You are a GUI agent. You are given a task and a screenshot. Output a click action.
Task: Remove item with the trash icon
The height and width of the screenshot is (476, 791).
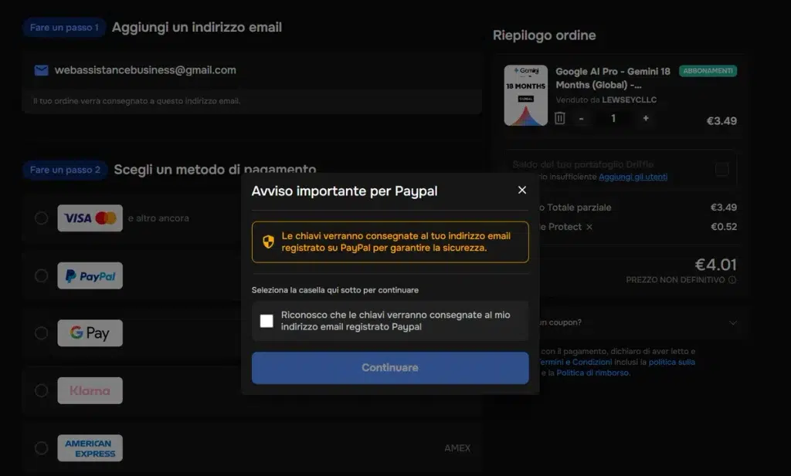click(x=560, y=118)
